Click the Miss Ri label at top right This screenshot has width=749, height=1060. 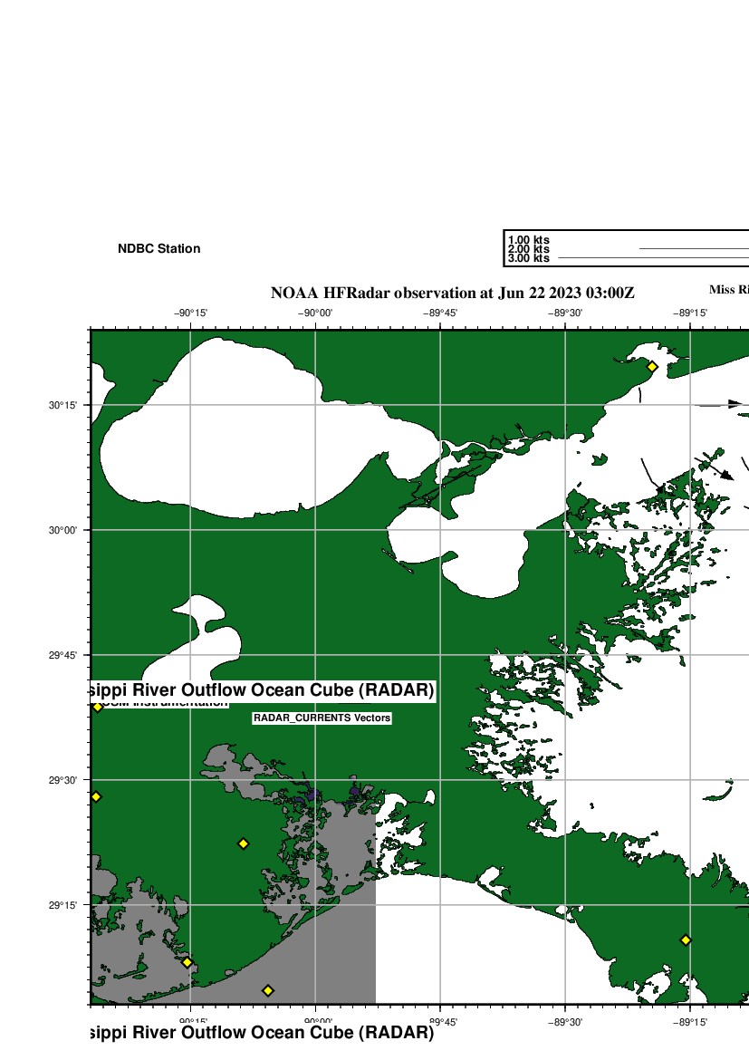click(x=728, y=290)
